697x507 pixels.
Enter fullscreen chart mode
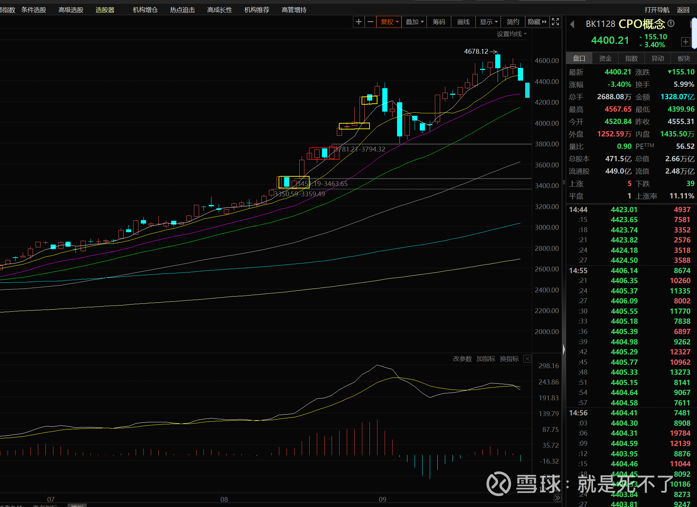pos(555,22)
